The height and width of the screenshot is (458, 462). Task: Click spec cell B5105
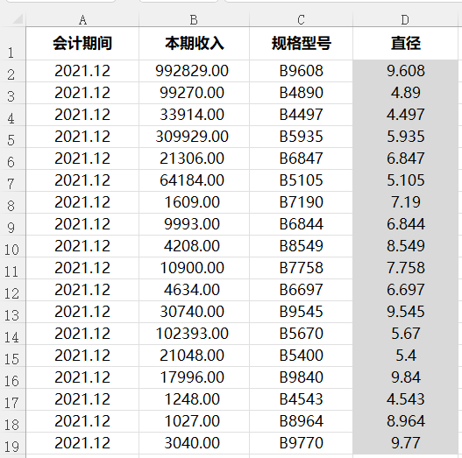(x=301, y=180)
